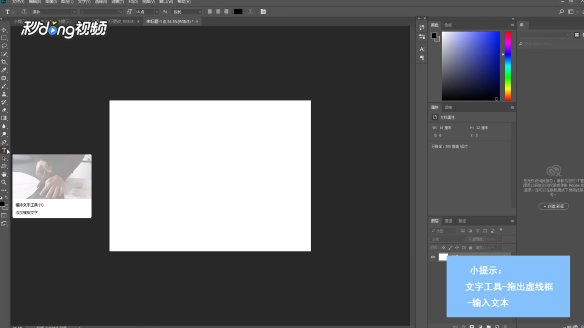Screen dimensions: 584x328
Task: Open the Character panel icon
Action: tap(422, 49)
